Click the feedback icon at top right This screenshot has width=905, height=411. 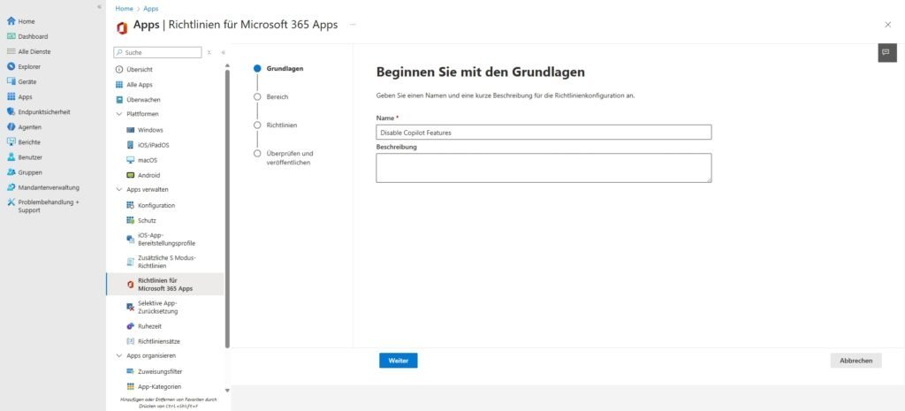[887, 53]
